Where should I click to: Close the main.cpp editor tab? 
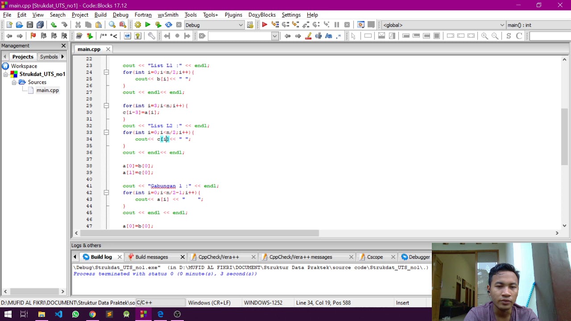108,49
